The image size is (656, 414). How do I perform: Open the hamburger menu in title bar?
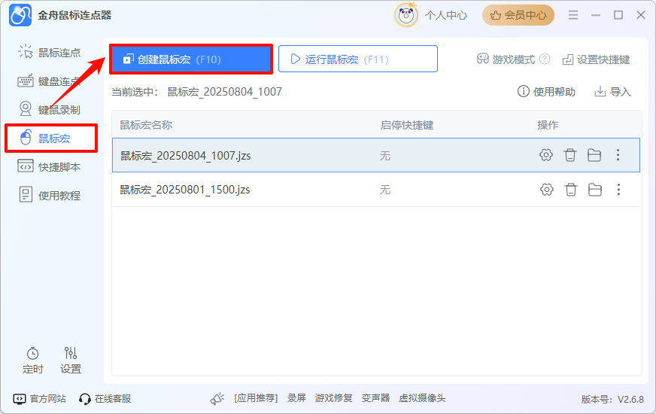click(x=573, y=16)
